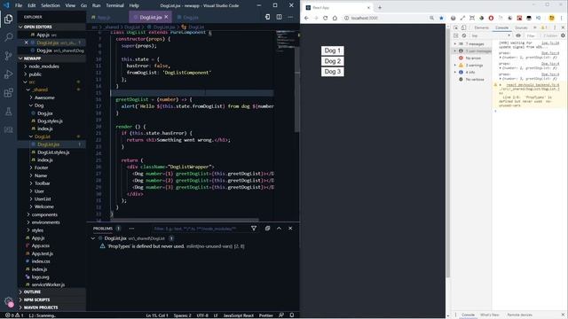Click the open changes icon beside Split Editor
The image size is (568, 319).
point(267,17)
